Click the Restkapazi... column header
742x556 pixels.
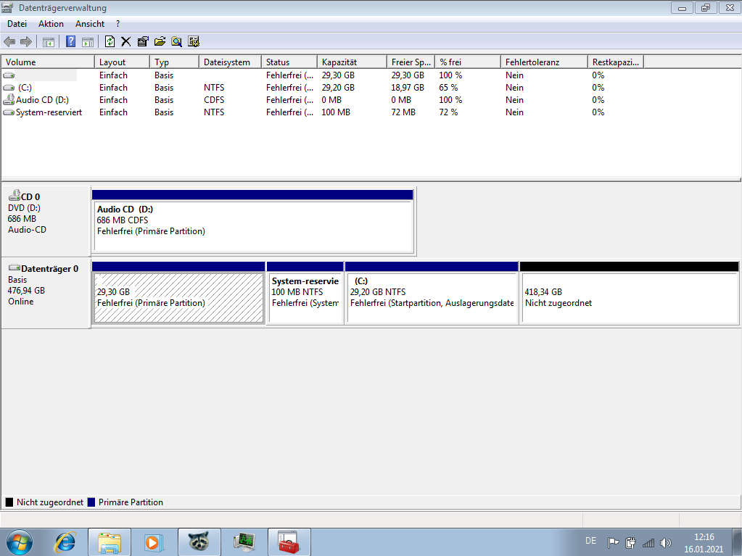click(x=616, y=62)
